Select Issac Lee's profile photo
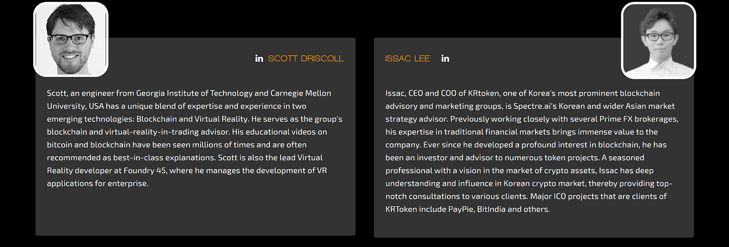Viewport: 729px width, 247px height. click(x=658, y=40)
